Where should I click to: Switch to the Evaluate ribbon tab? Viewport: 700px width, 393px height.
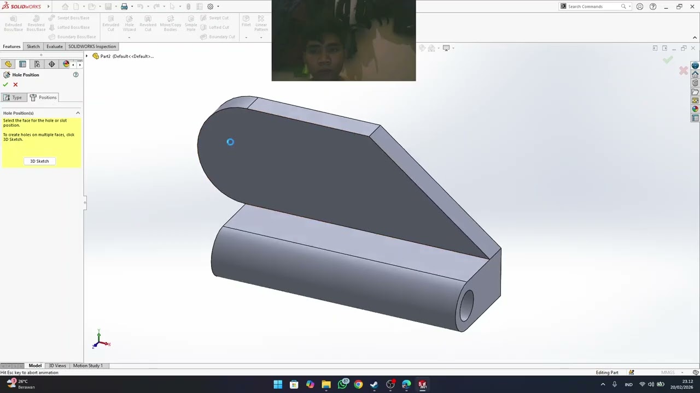pos(54,46)
